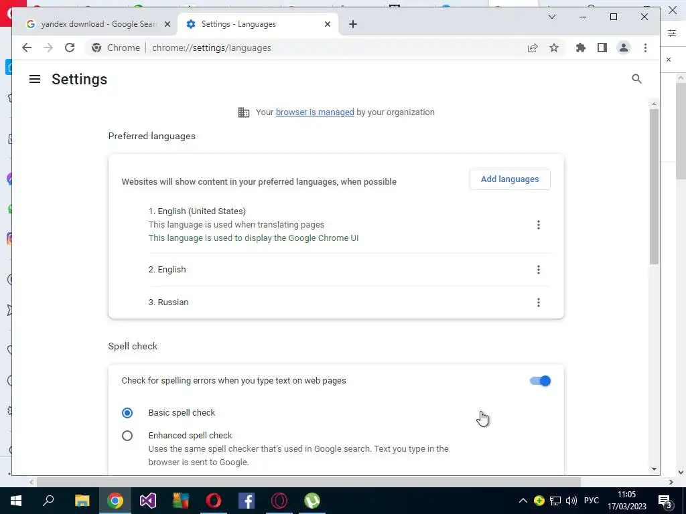Open the Extensions puzzle icon

(581, 48)
